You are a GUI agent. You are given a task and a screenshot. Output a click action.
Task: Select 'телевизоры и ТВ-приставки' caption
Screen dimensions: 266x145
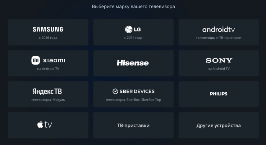[219, 38]
